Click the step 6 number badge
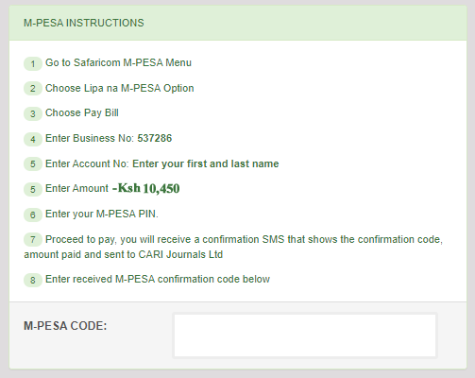The image size is (475, 378). coord(33,215)
